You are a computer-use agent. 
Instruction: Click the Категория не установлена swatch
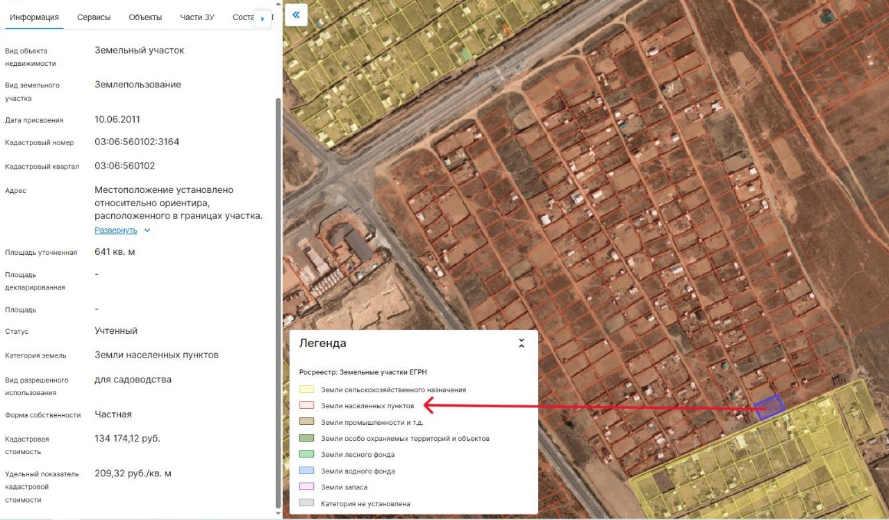(306, 503)
